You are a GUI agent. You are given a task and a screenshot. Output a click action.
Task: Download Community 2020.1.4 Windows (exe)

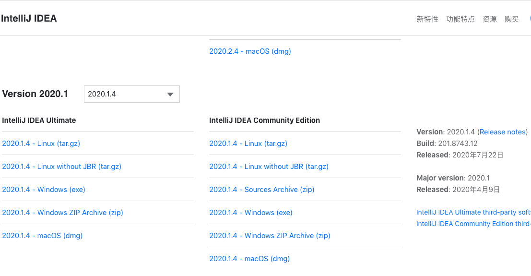pyautogui.click(x=251, y=213)
